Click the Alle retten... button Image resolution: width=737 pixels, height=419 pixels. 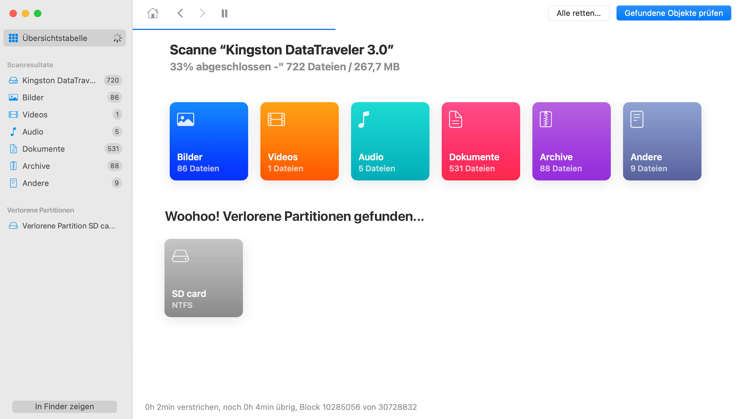579,13
